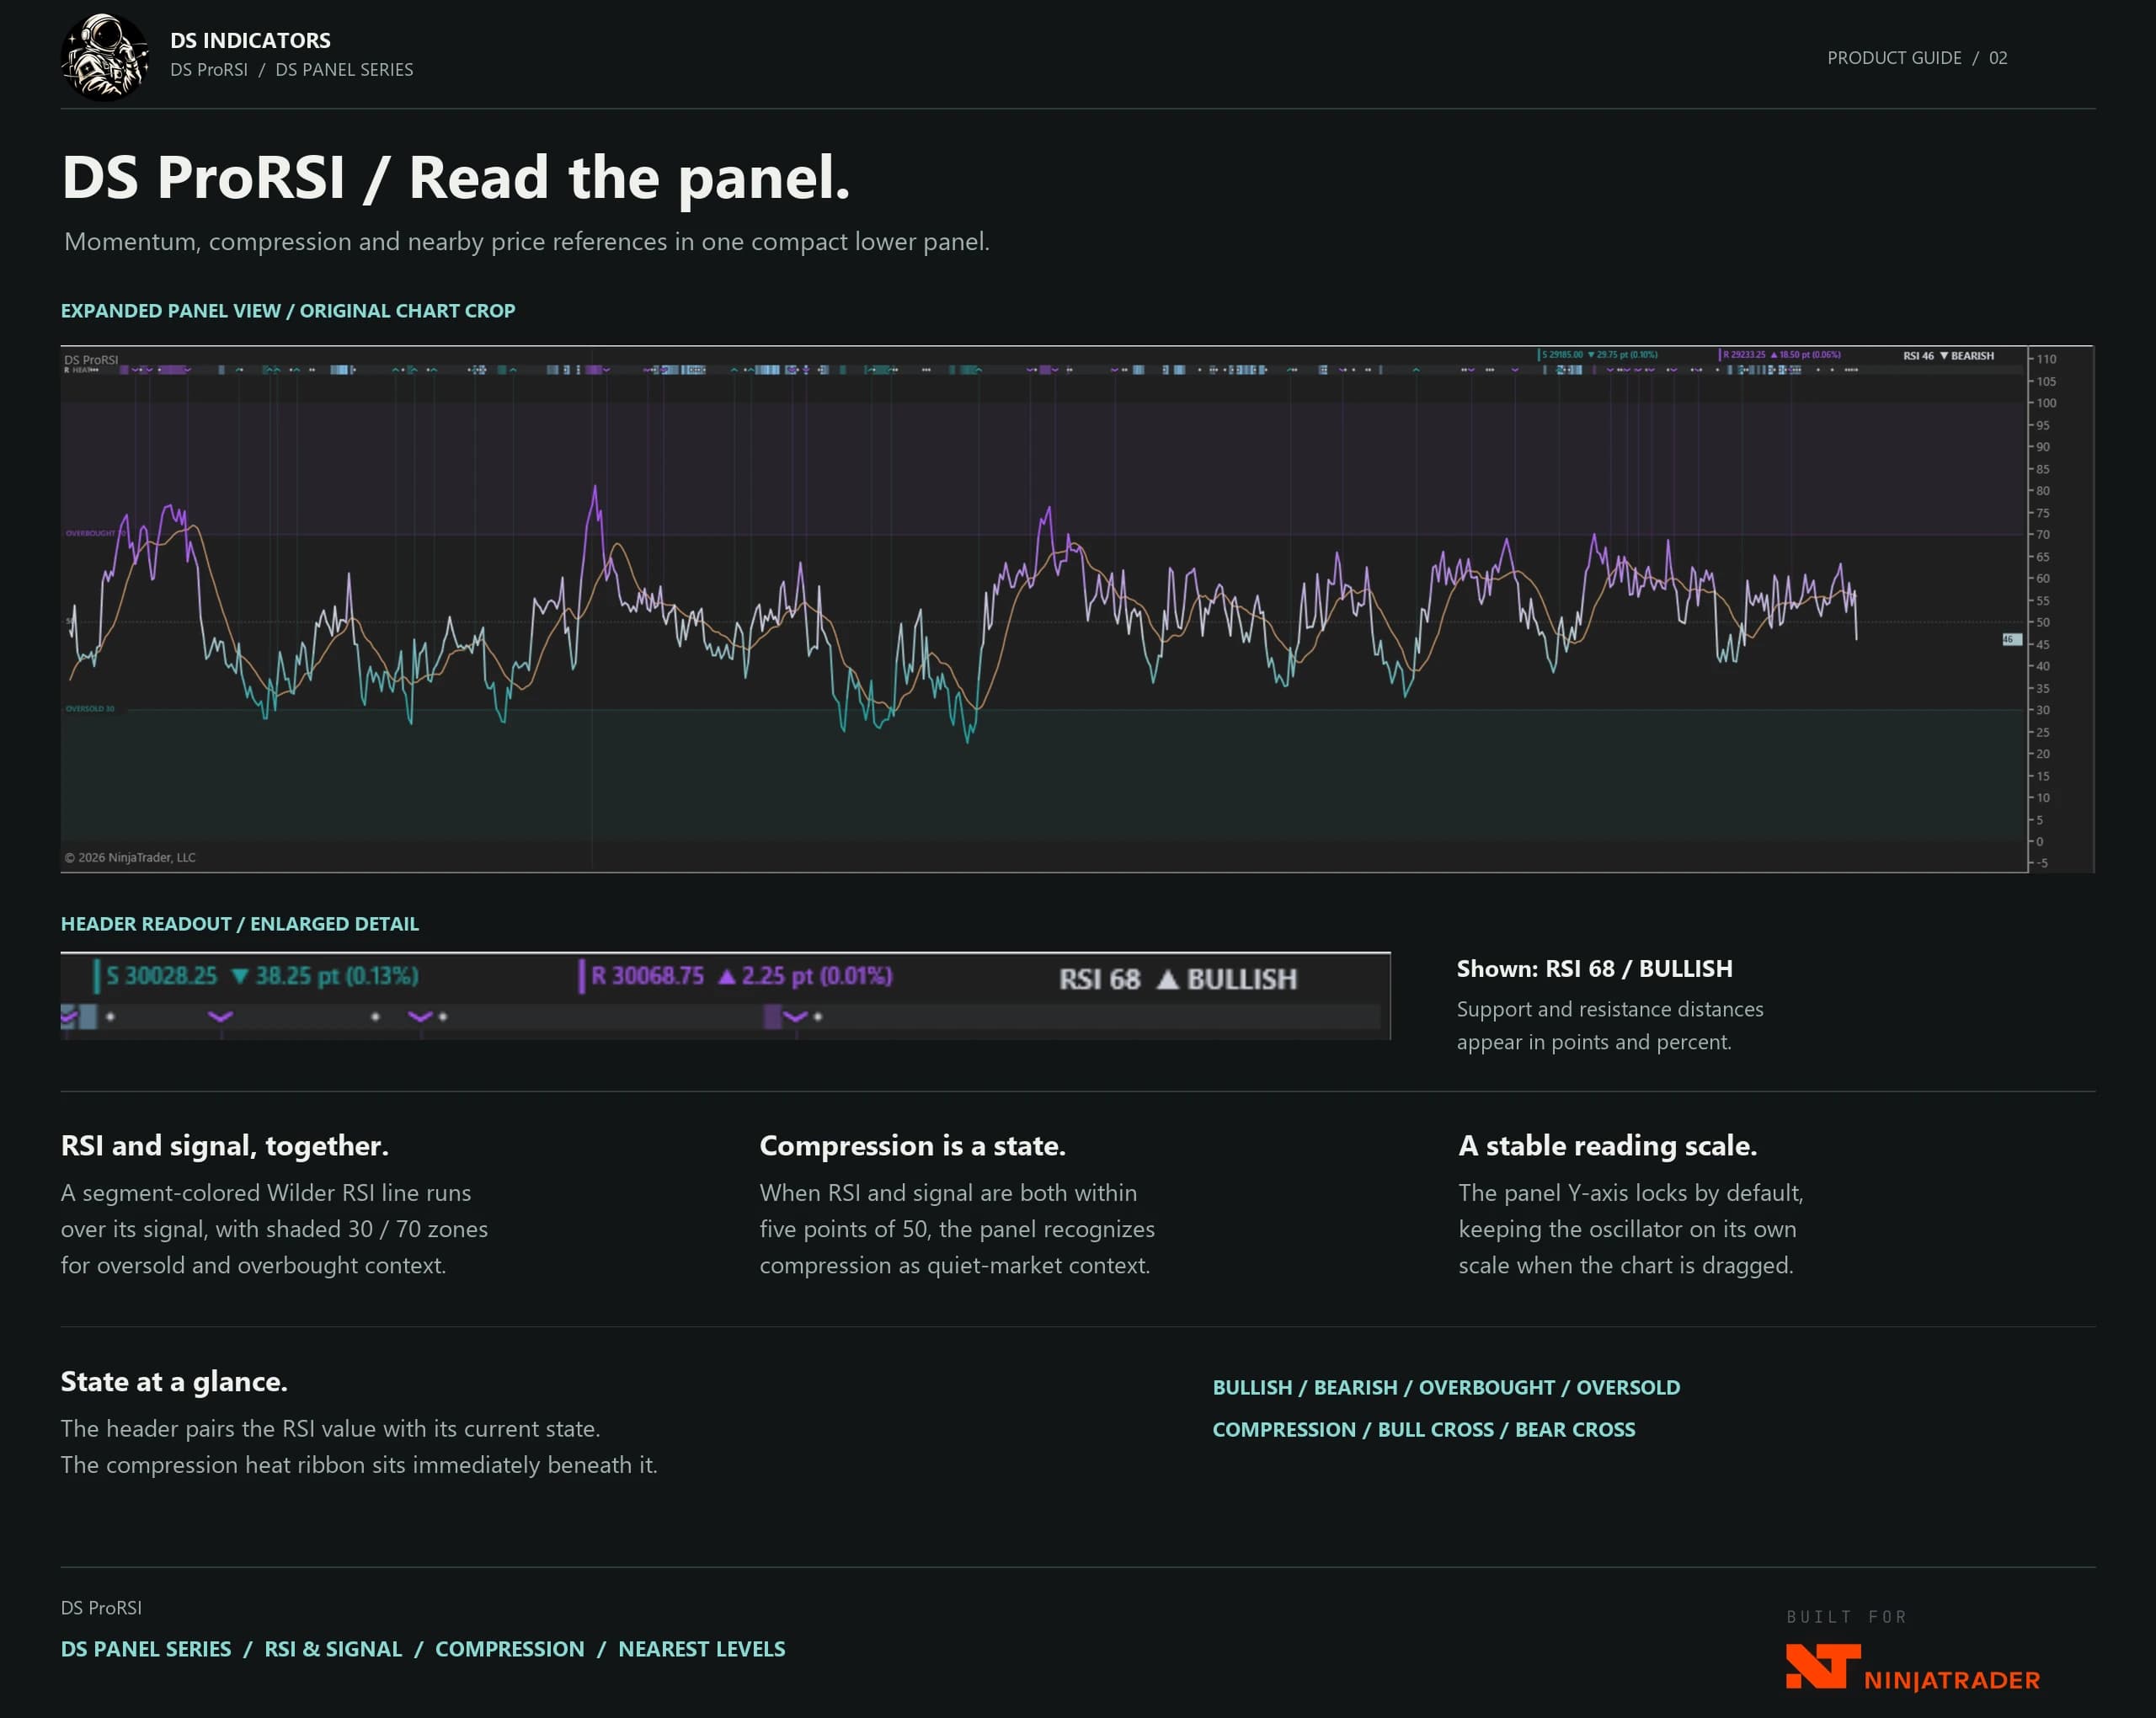The width and height of the screenshot is (2156, 1718).
Task: Click the 'Support and resistance distances' description
Action: coord(1610,1025)
